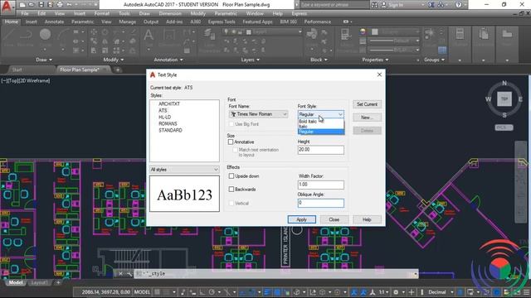Click the Insert block icon

tap(312, 36)
